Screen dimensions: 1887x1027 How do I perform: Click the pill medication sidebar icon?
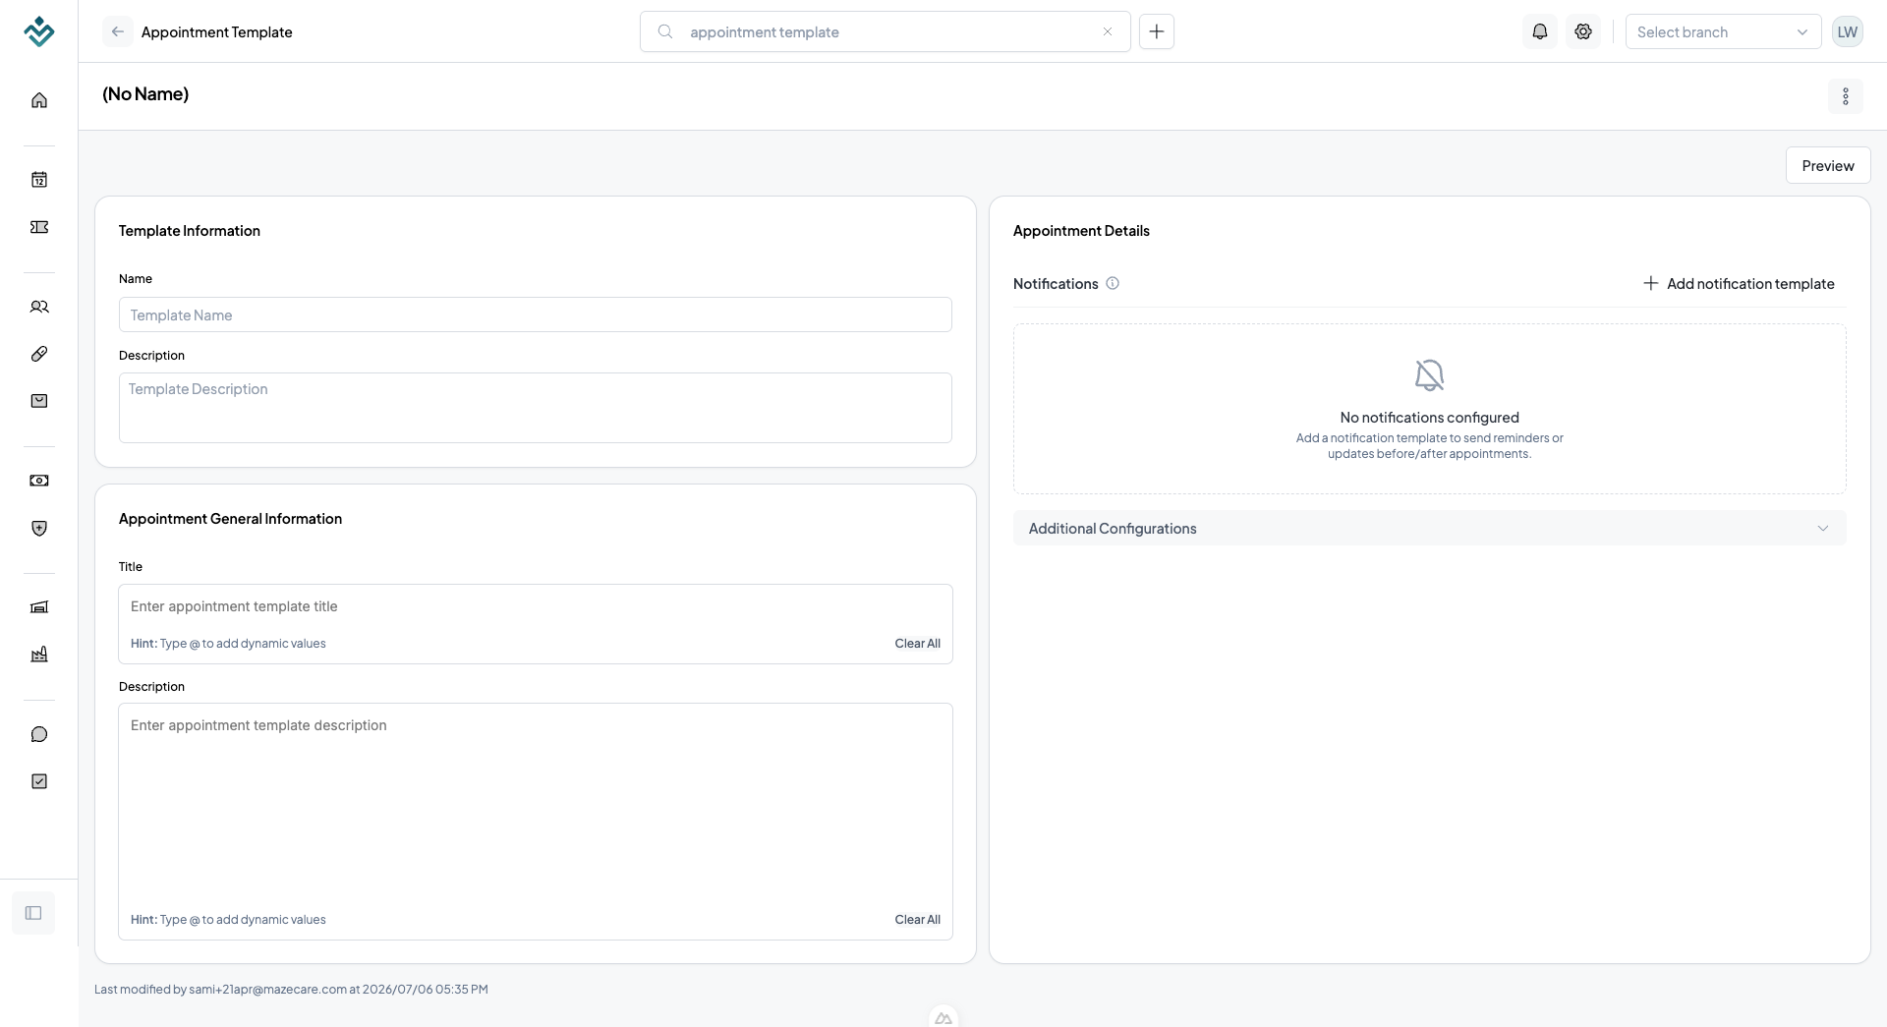coord(39,354)
